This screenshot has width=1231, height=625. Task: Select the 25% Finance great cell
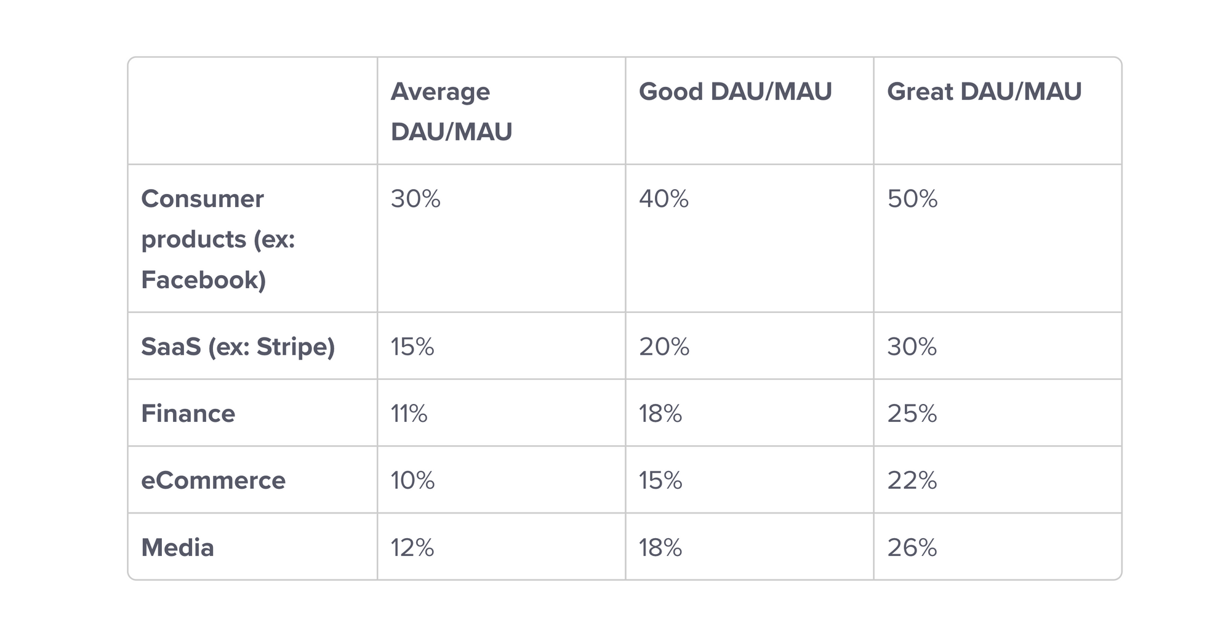(x=912, y=413)
